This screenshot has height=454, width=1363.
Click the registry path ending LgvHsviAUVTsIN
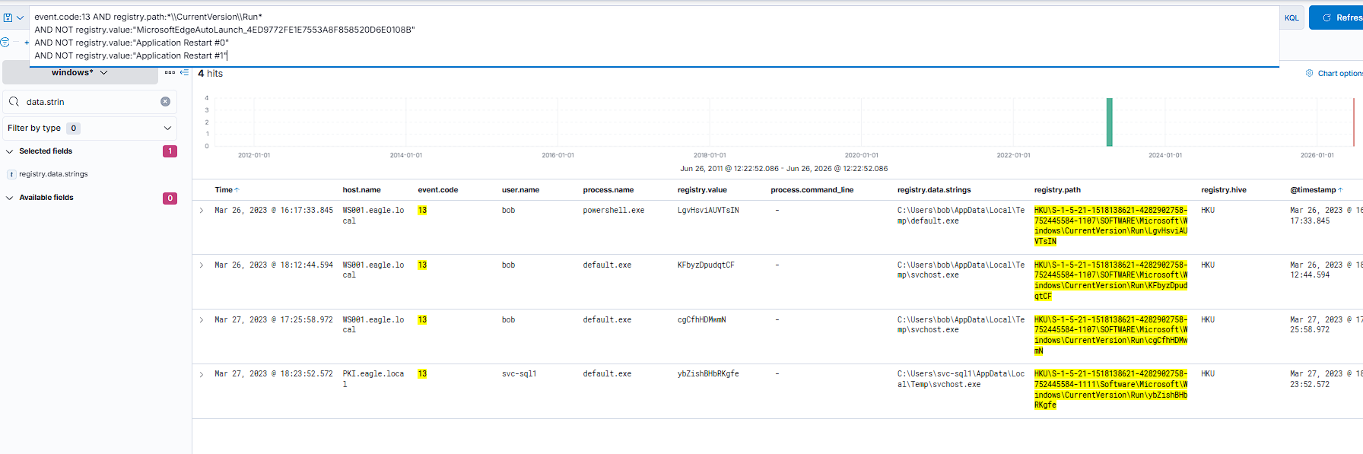point(1110,226)
